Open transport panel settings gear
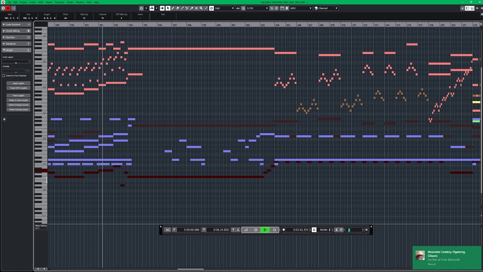 coord(366,230)
